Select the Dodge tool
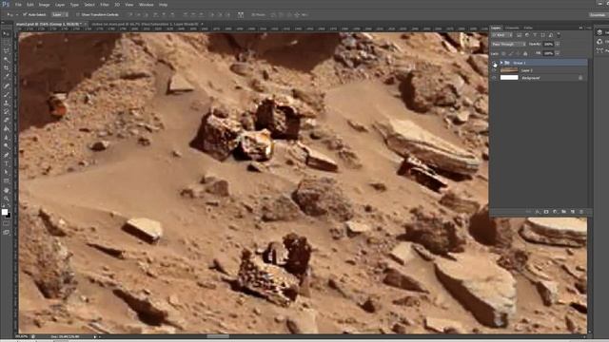 [7, 145]
